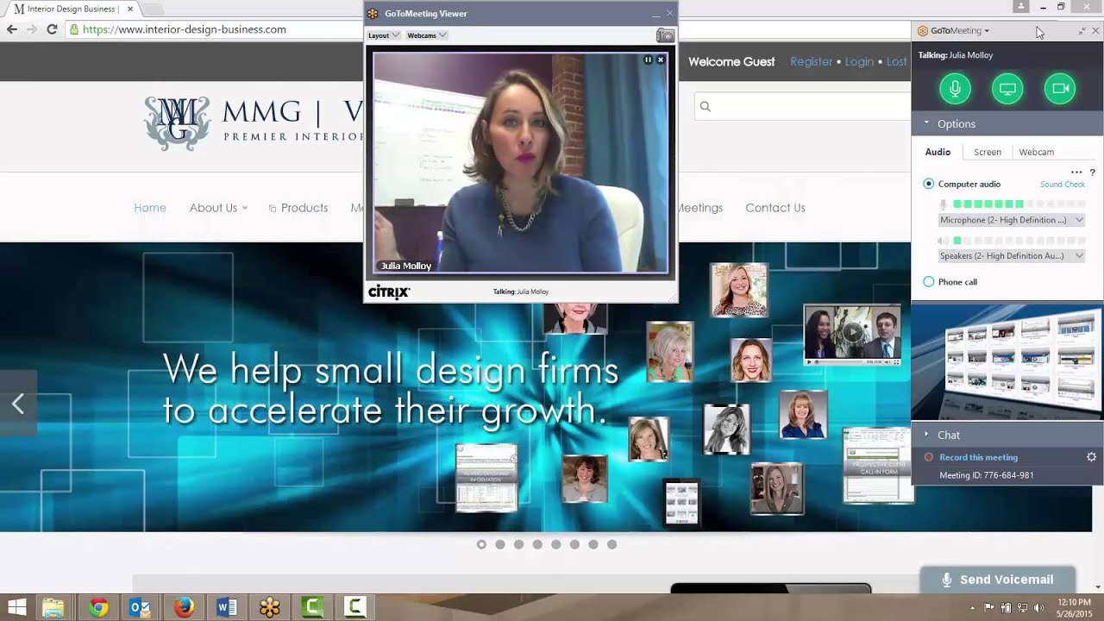Click the MMG logo emblem
This screenshot has width=1104, height=621.
click(x=177, y=122)
